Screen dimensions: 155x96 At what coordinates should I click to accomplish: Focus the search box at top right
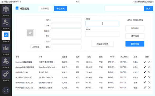click(124, 8)
